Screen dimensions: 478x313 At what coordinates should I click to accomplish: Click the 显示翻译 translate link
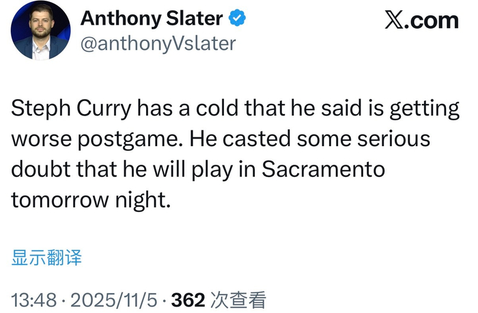tap(46, 258)
